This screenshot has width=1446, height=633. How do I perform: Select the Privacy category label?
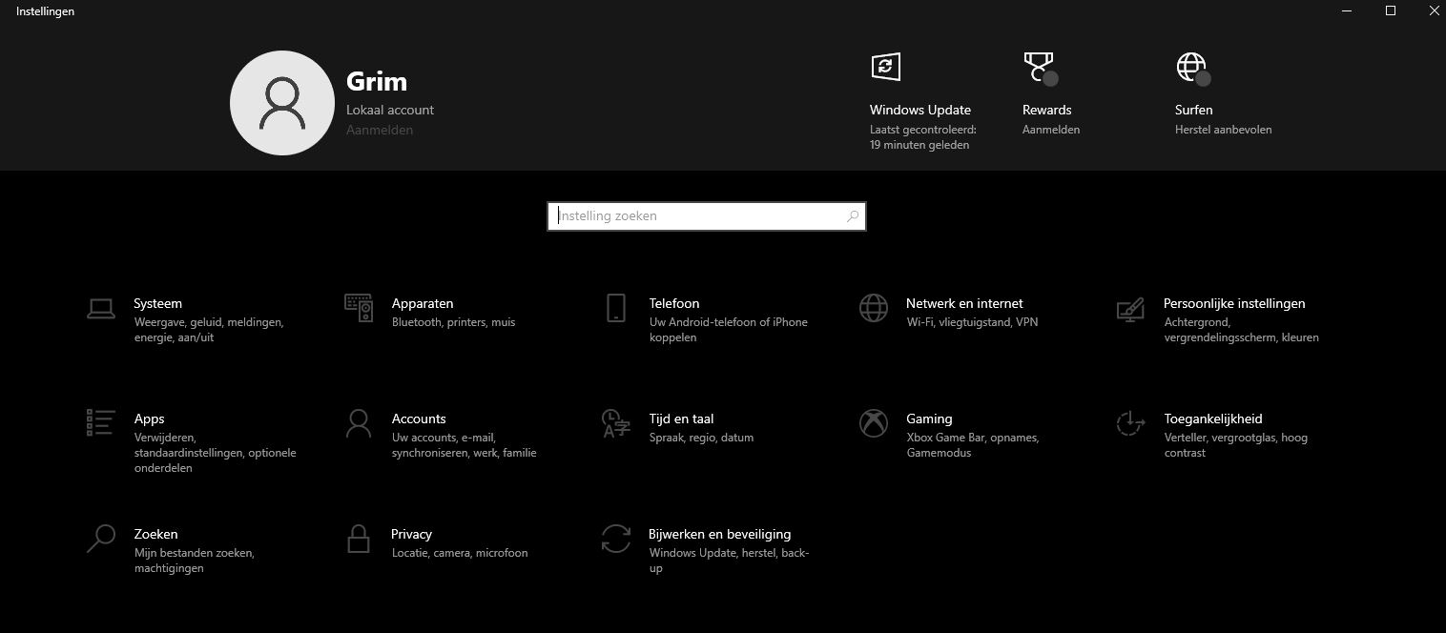(412, 534)
